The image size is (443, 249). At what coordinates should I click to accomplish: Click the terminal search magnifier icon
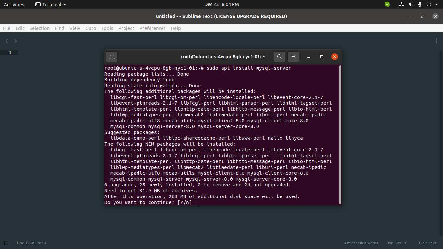tap(279, 57)
